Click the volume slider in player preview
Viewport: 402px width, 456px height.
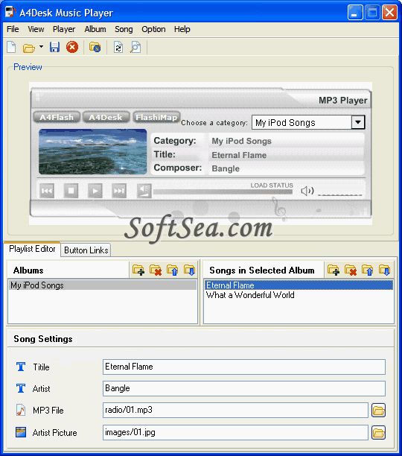pos(340,192)
